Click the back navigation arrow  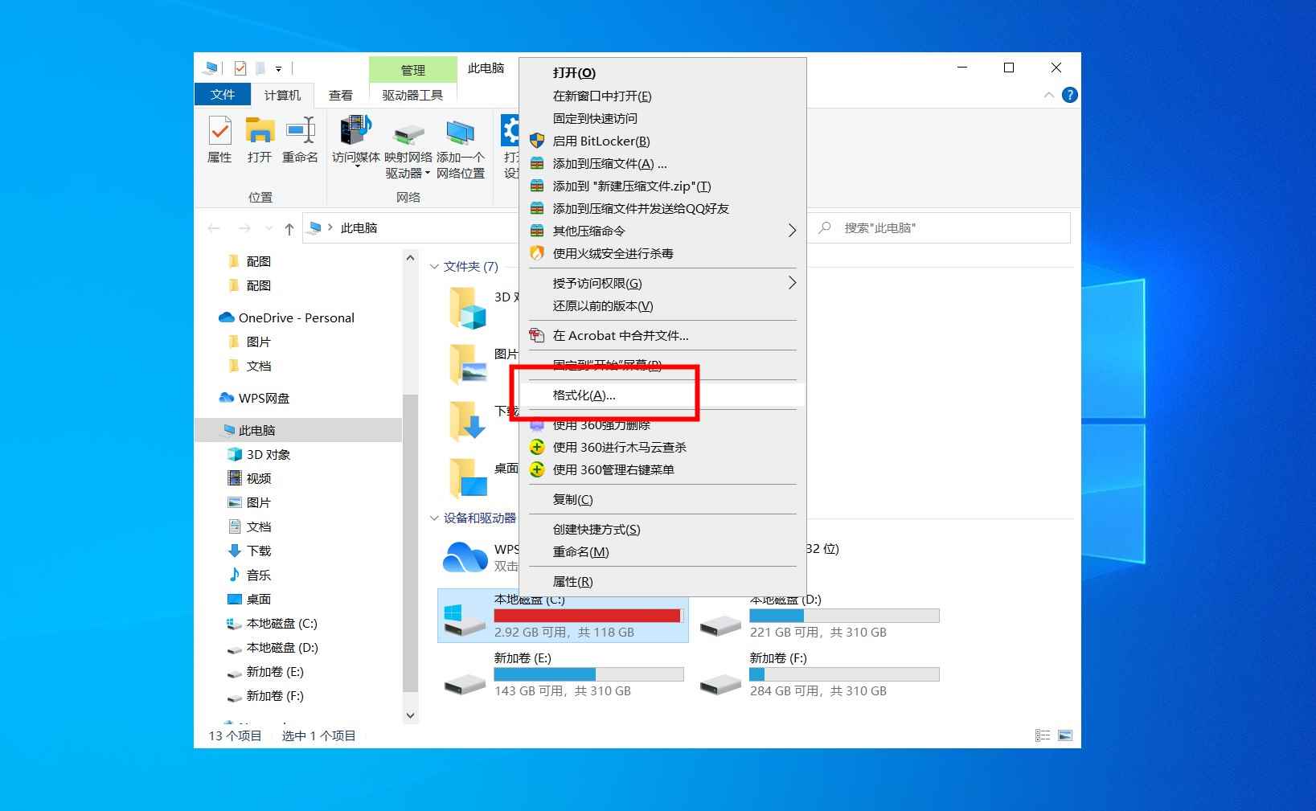pyautogui.click(x=212, y=227)
